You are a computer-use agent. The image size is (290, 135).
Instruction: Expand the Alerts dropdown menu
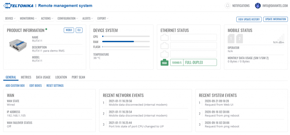coord(88,18)
